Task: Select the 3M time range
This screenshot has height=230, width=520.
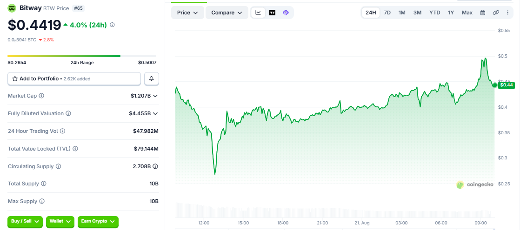Action: [417, 13]
